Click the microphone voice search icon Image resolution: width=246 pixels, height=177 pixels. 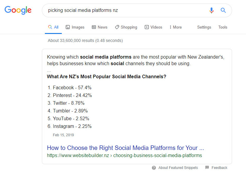(212, 10)
